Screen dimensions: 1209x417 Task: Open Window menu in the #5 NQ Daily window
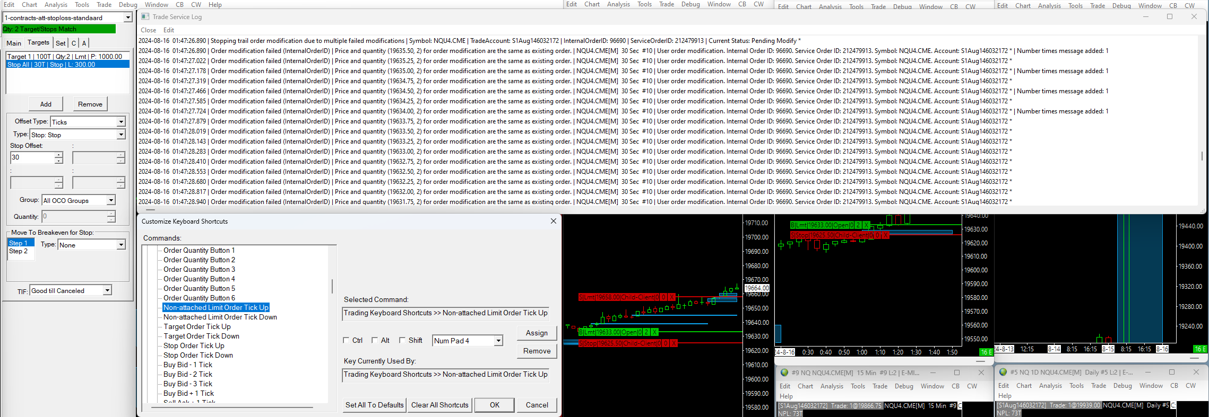pyautogui.click(x=1151, y=386)
